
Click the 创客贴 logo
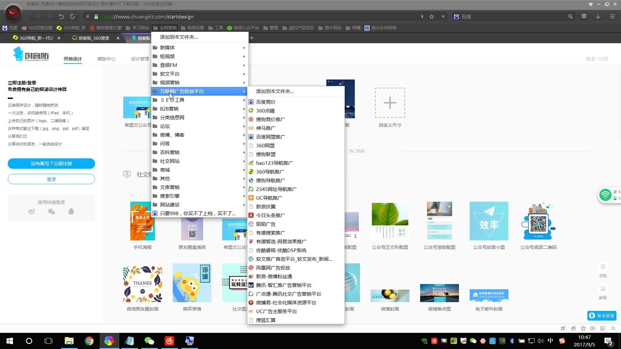(x=31, y=54)
